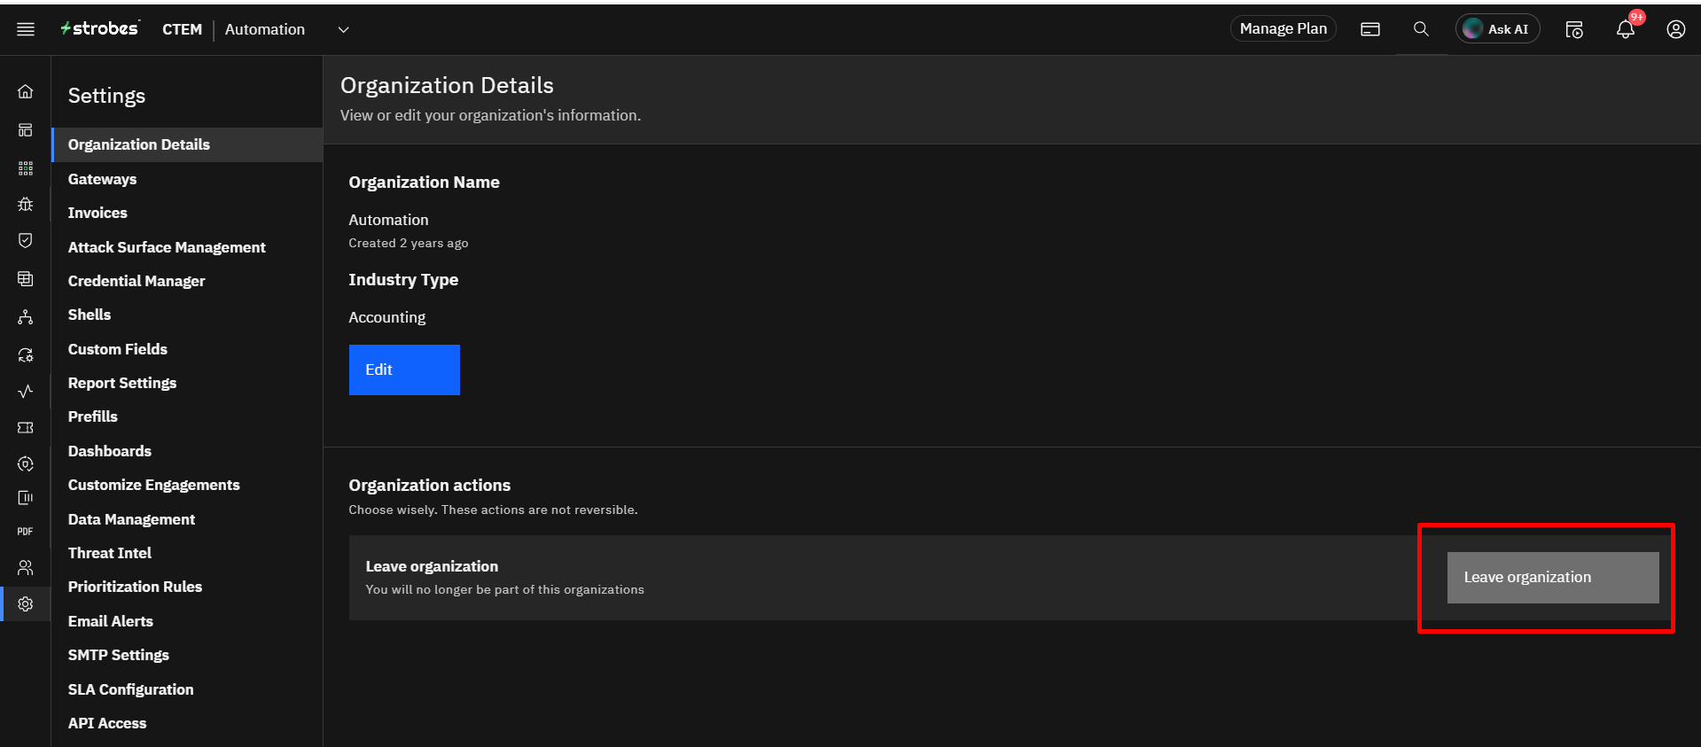Open the table icon in sidebar

pyautogui.click(x=26, y=278)
